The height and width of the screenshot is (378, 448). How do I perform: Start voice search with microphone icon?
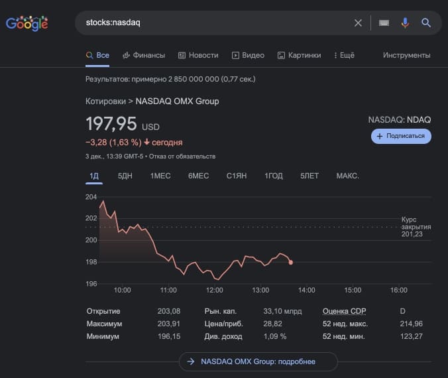point(405,23)
